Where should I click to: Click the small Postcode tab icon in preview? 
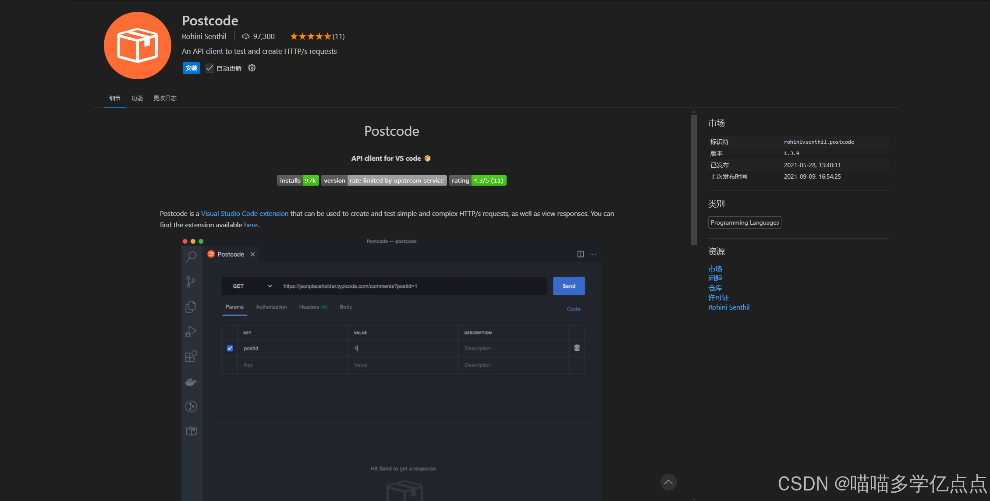pos(211,254)
